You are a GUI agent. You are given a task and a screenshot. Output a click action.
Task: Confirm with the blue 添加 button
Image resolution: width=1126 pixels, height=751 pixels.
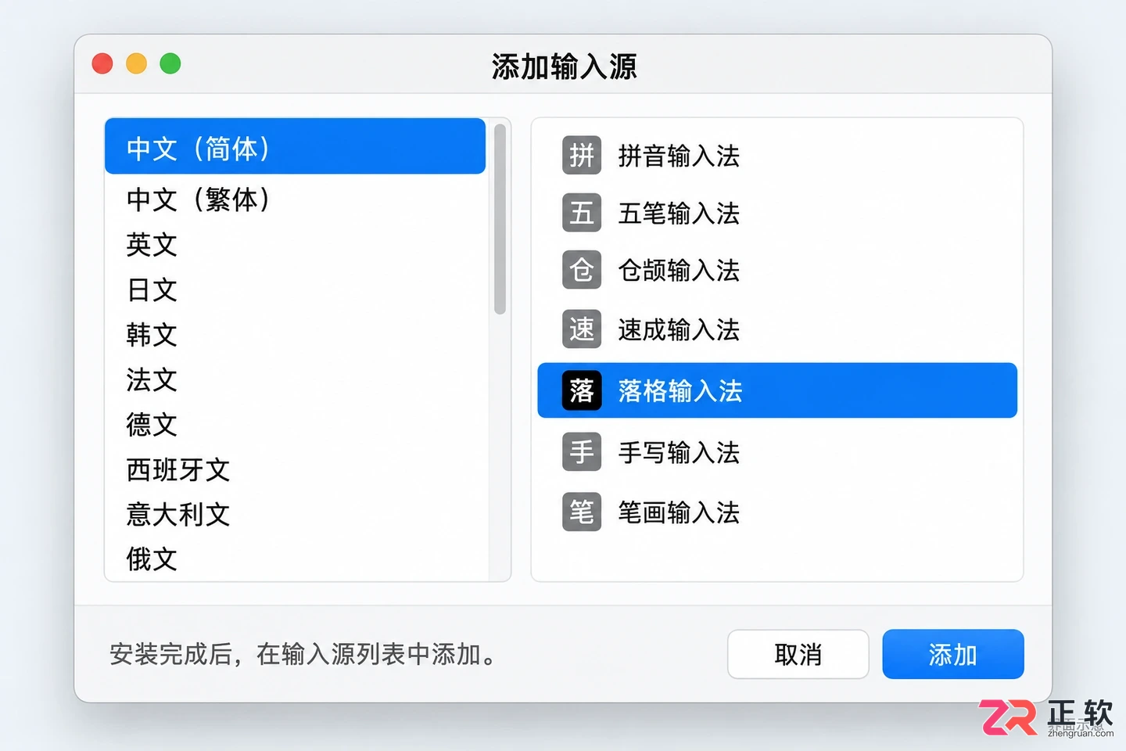[953, 654]
